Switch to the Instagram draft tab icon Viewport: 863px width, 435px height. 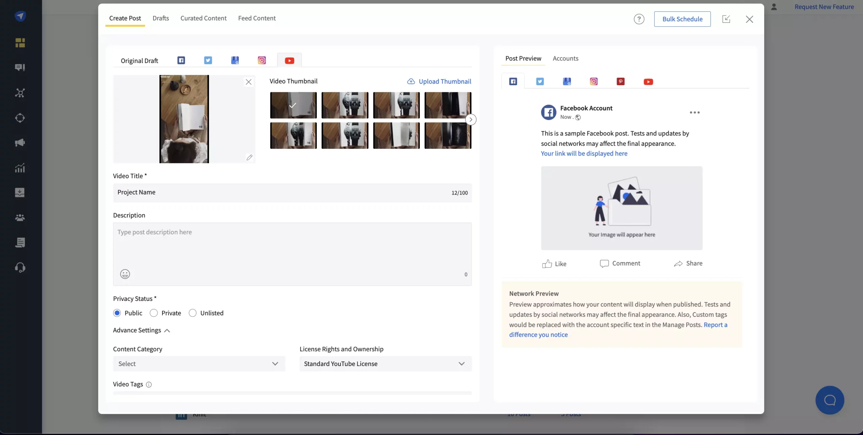pyautogui.click(x=262, y=61)
